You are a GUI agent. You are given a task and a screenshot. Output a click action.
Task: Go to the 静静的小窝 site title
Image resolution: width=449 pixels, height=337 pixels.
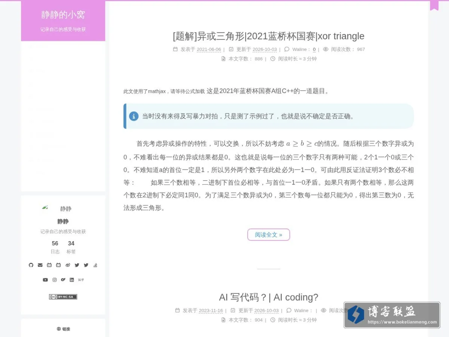coord(63,15)
